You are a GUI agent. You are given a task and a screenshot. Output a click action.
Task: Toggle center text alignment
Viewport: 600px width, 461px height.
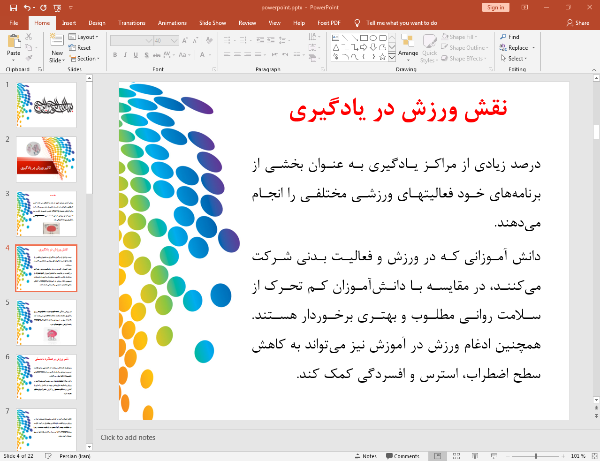point(237,55)
